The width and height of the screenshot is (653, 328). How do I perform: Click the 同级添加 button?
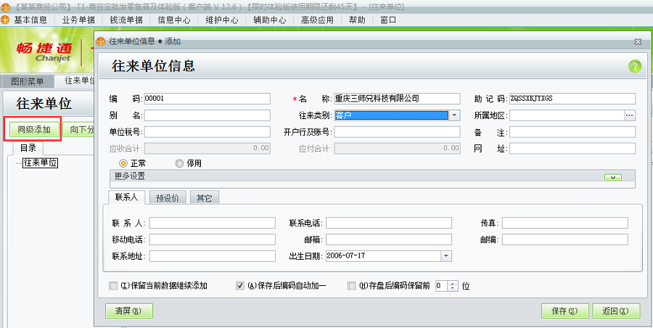pyautogui.click(x=34, y=130)
